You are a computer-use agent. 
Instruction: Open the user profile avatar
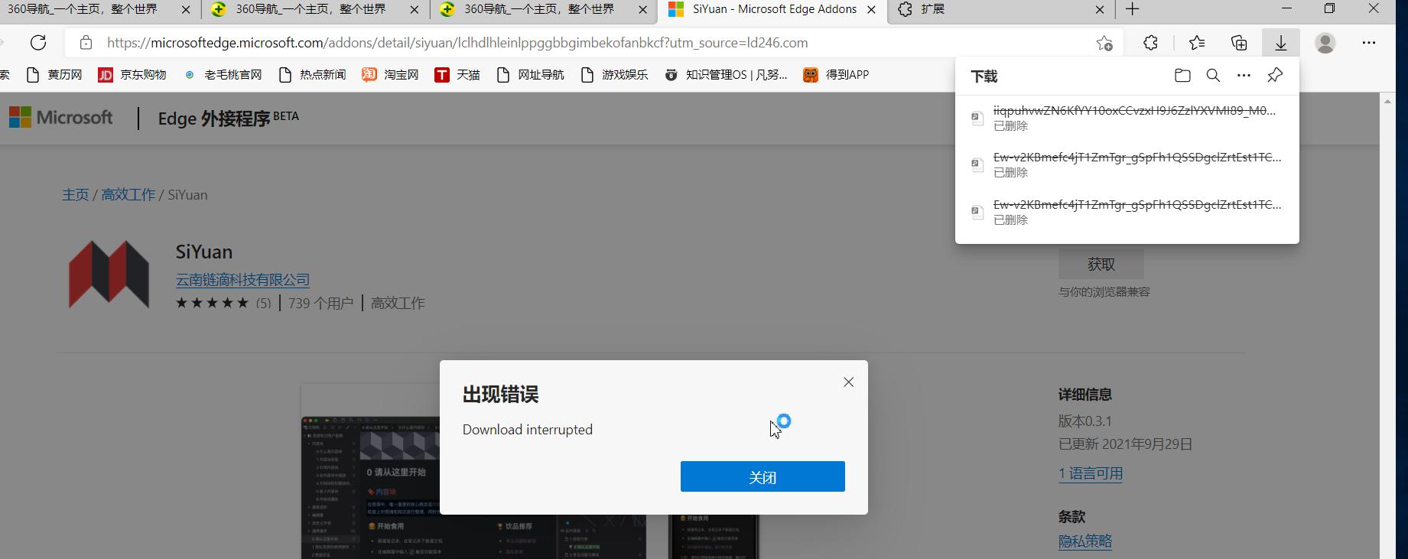click(1325, 43)
